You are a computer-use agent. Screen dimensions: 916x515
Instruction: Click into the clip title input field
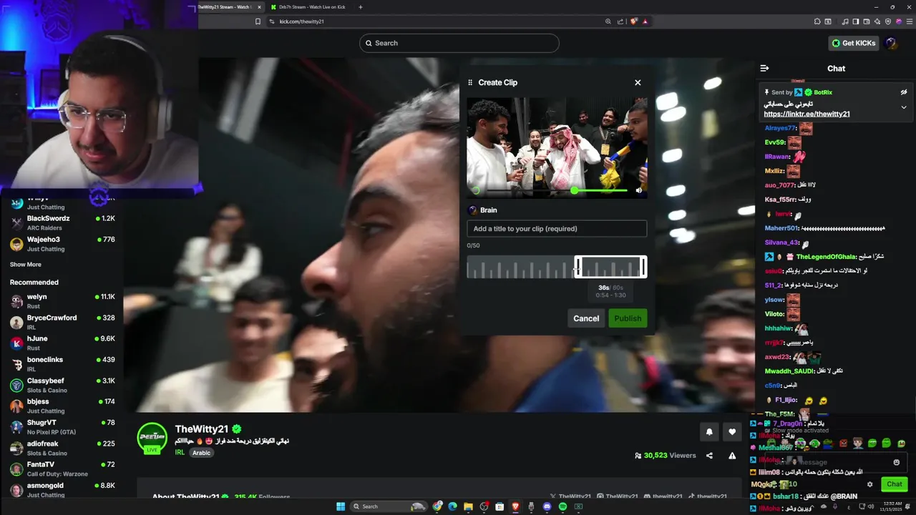coord(557,229)
